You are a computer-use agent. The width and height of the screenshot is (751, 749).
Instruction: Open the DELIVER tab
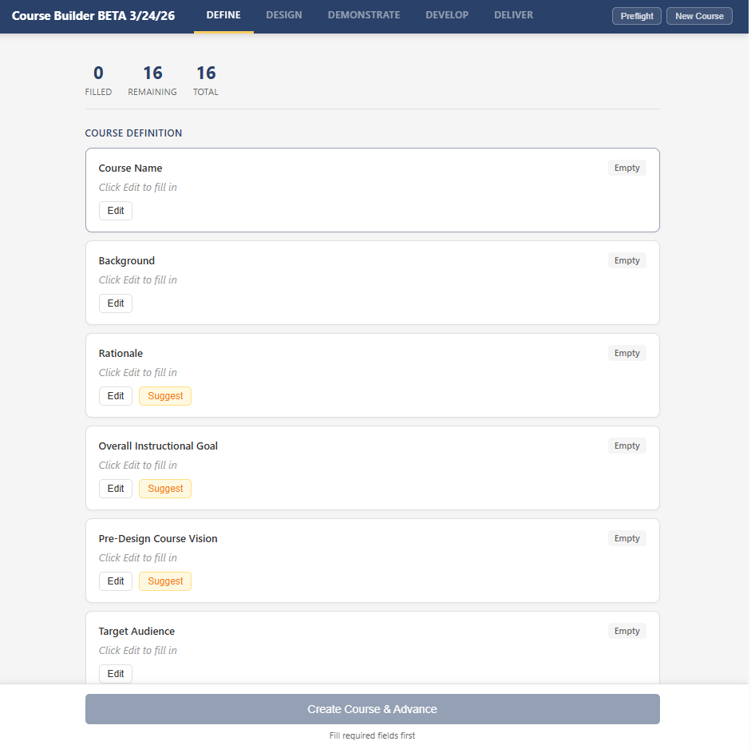[513, 15]
